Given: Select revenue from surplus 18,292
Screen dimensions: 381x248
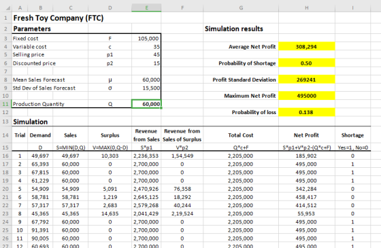Looking at the screenshot, I should point(182,197).
